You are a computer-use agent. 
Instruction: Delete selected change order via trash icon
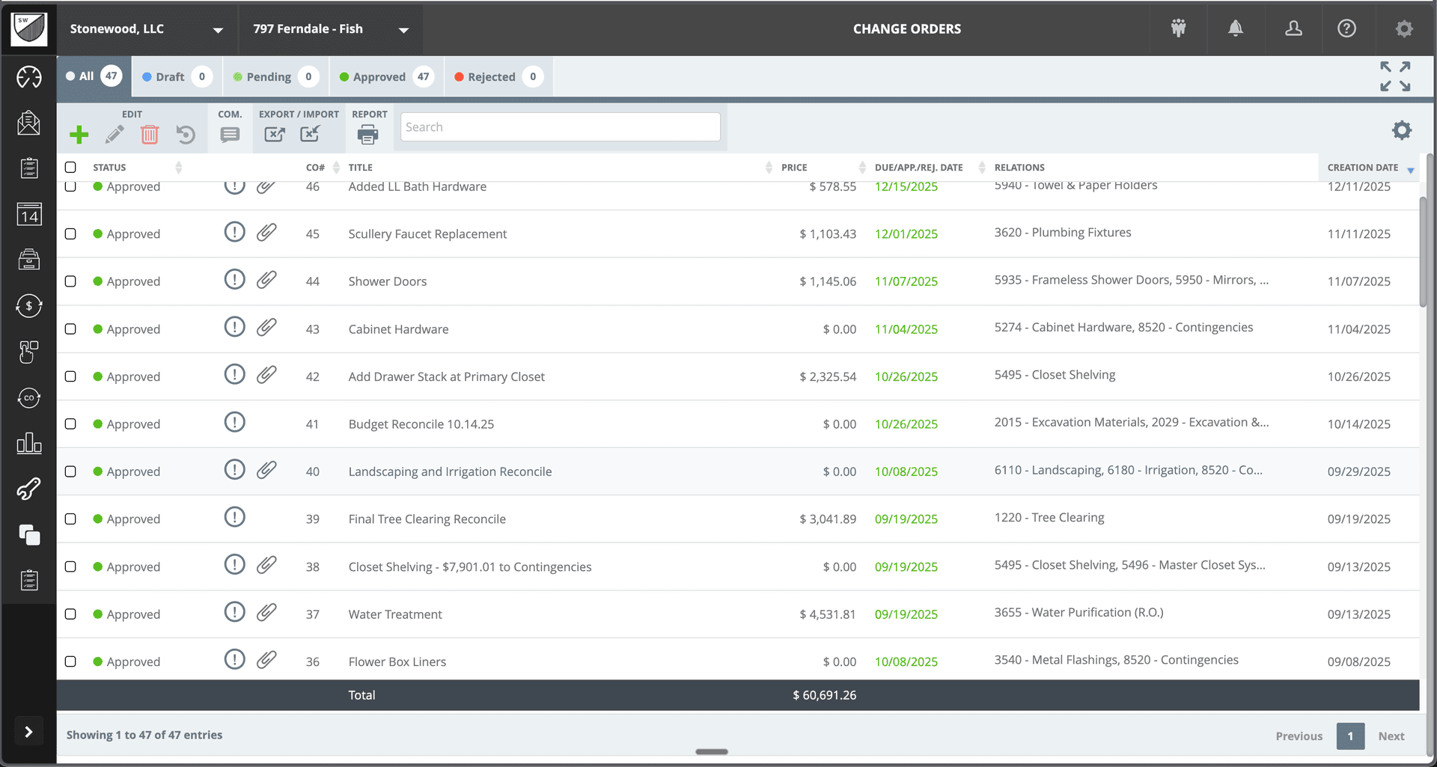click(x=149, y=135)
